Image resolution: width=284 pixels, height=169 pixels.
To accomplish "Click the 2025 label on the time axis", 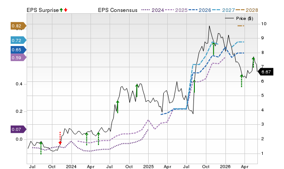I will (x=148, y=166).
